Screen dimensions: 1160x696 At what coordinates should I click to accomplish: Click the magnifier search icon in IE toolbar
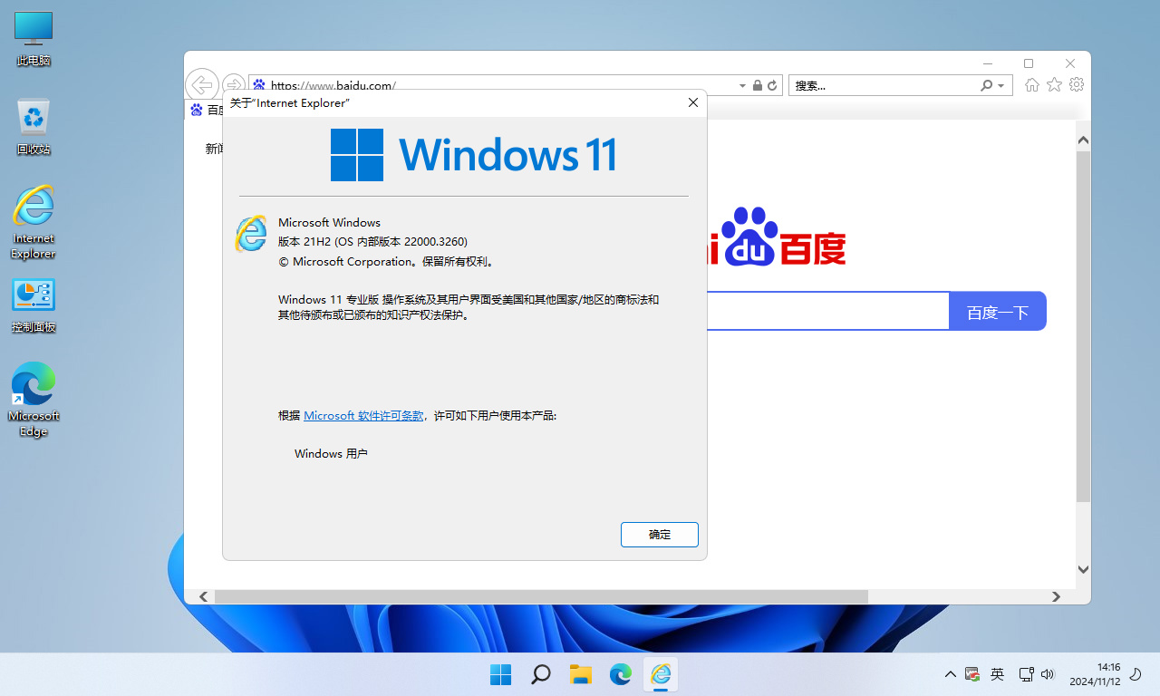[x=987, y=85]
